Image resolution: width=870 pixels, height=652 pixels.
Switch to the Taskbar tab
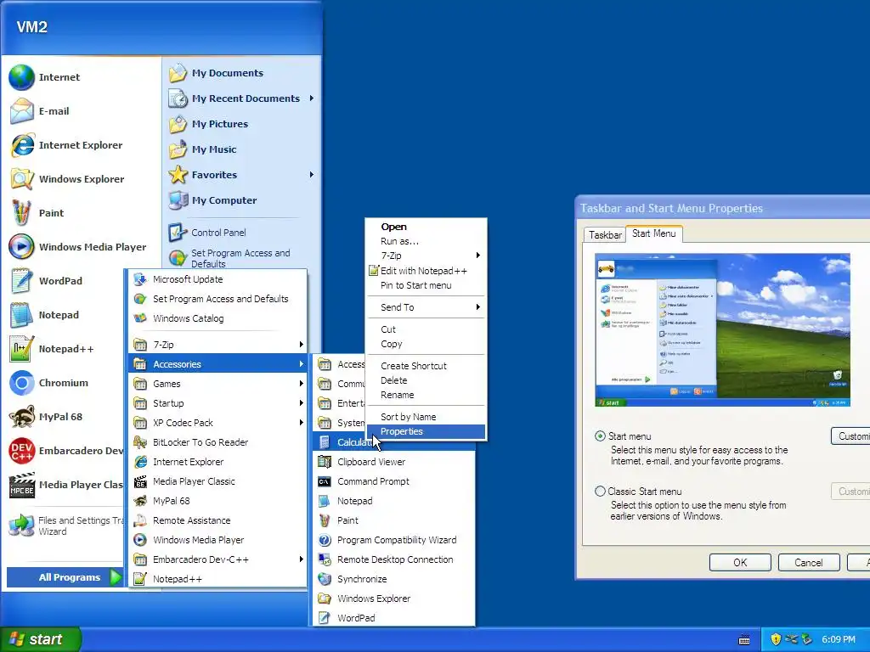coord(605,235)
